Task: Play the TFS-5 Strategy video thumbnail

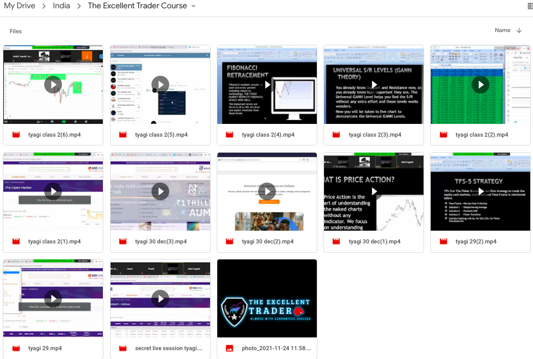Action: pyautogui.click(x=480, y=191)
